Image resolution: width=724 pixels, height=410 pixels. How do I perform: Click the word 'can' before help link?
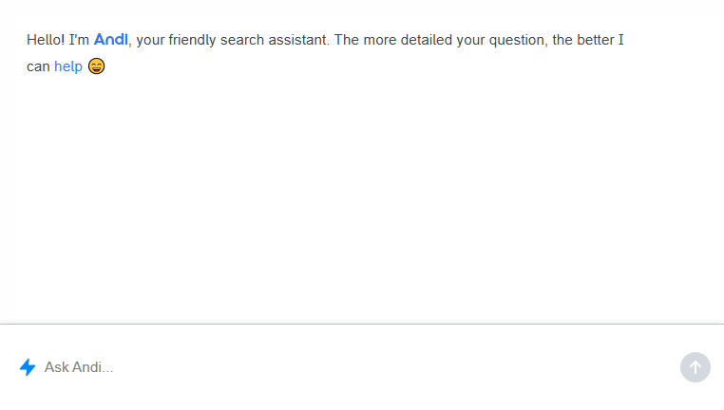38,66
